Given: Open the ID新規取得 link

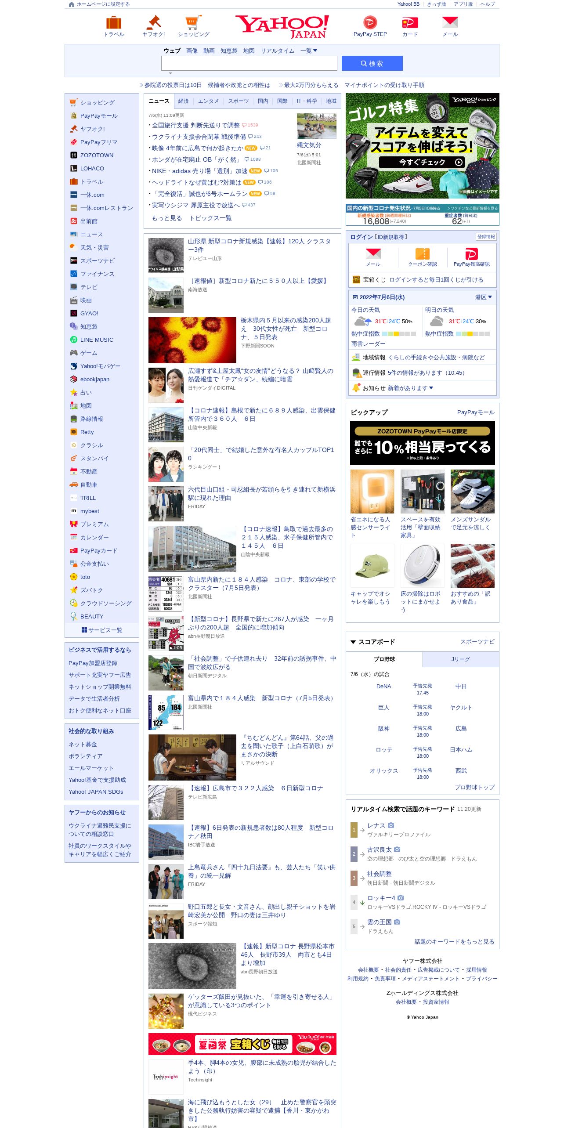Looking at the screenshot, I should tap(391, 237).
